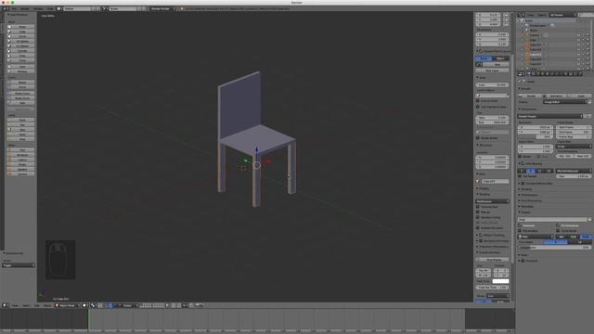Click the Animation render button
This screenshot has width=594, height=334.
(554, 96)
